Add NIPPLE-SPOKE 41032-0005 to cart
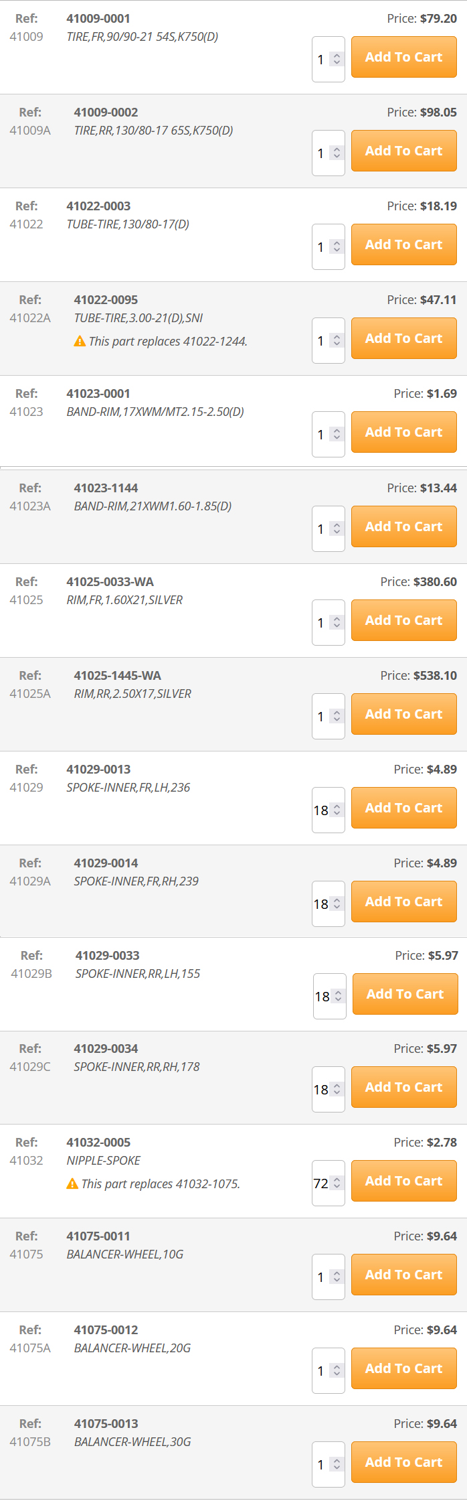This screenshot has width=467, height=1507. (x=404, y=1181)
